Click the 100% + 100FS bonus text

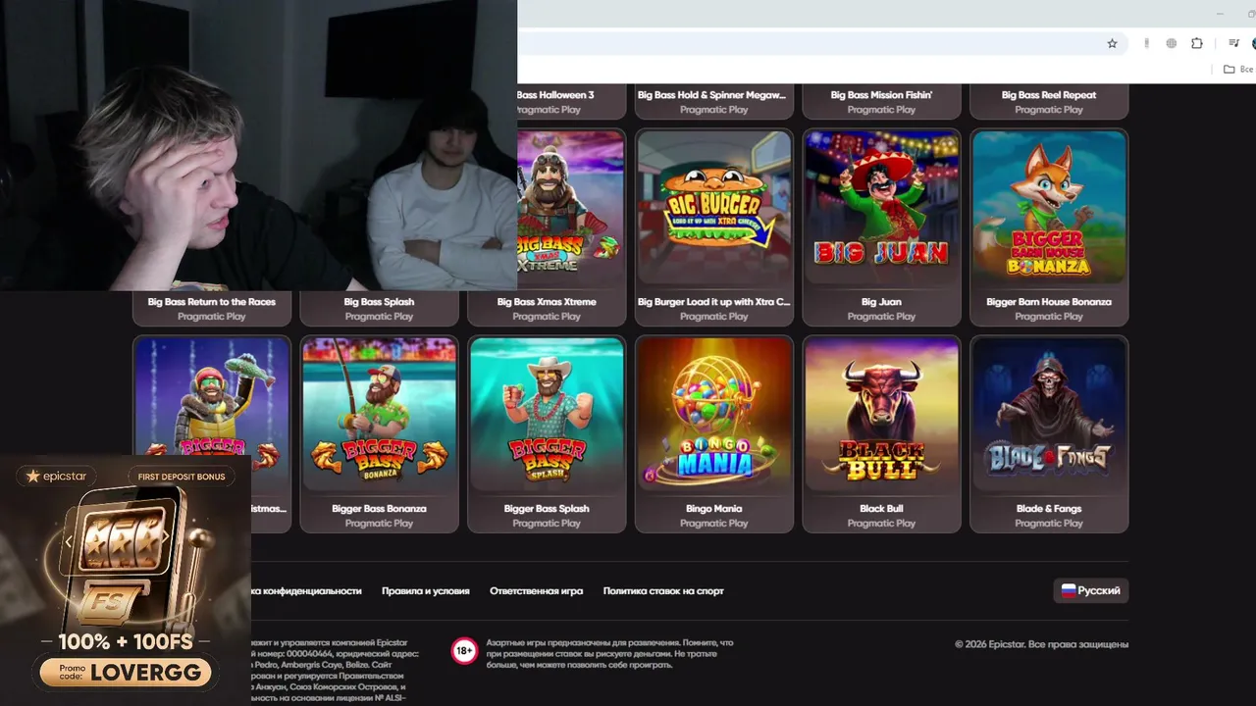(x=126, y=642)
